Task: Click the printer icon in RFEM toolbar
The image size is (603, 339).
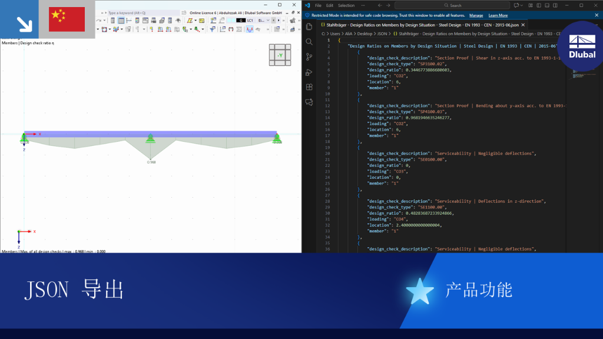Action: [162, 21]
